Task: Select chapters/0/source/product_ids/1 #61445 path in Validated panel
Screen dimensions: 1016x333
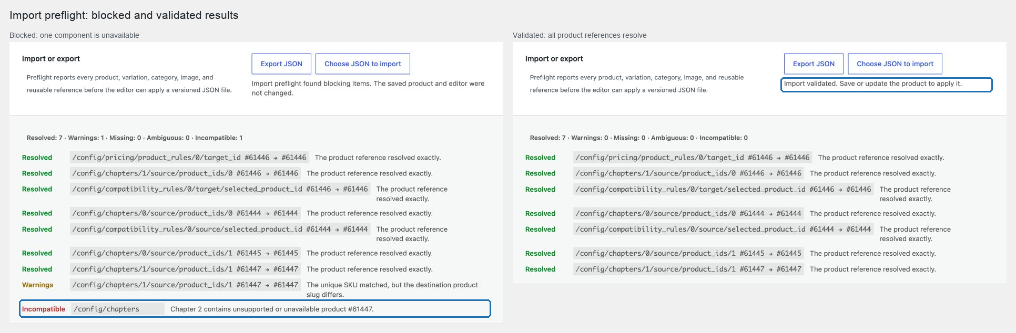Action: click(688, 253)
